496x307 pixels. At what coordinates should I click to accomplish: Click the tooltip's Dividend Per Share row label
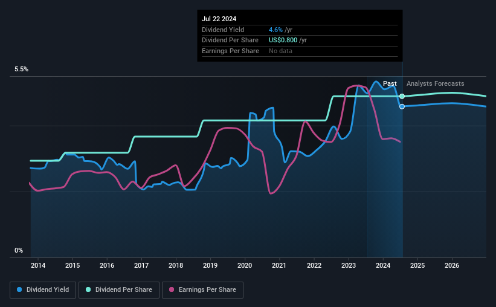pyautogui.click(x=230, y=40)
